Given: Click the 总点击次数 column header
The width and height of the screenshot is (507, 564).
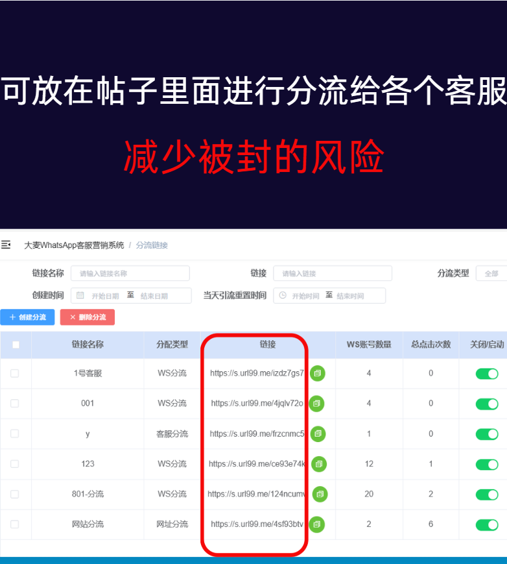Looking at the screenshot, I should pyautogui.click(x=431, y=344).
